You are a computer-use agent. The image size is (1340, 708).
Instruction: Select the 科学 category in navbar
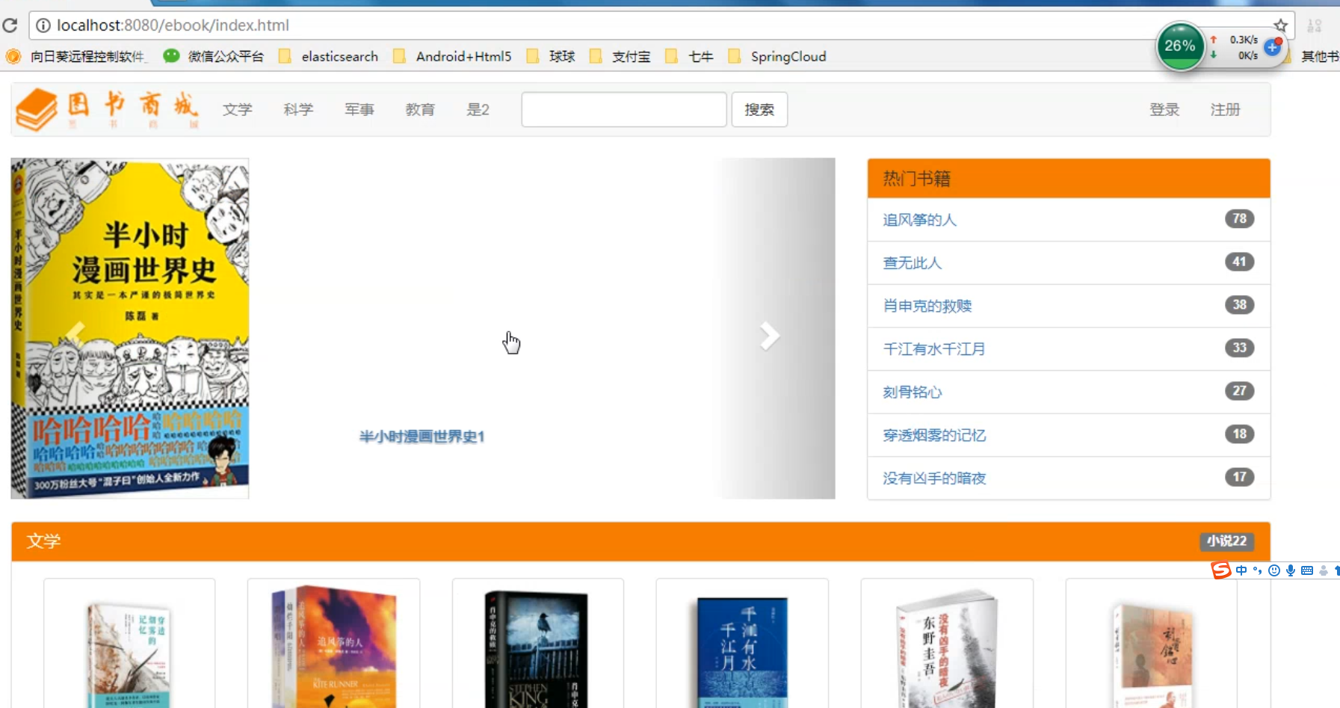coord(298,110)
